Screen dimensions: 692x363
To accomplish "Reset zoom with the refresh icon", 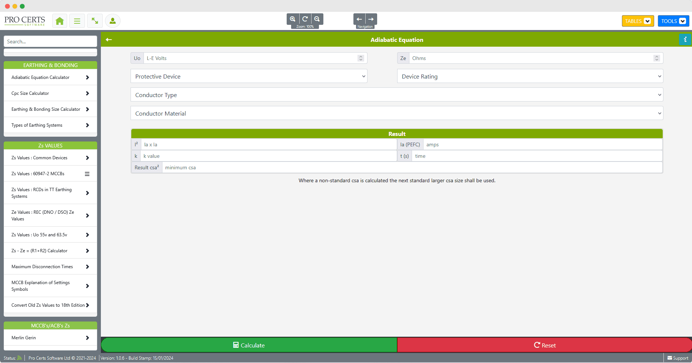I will [305, 19].
